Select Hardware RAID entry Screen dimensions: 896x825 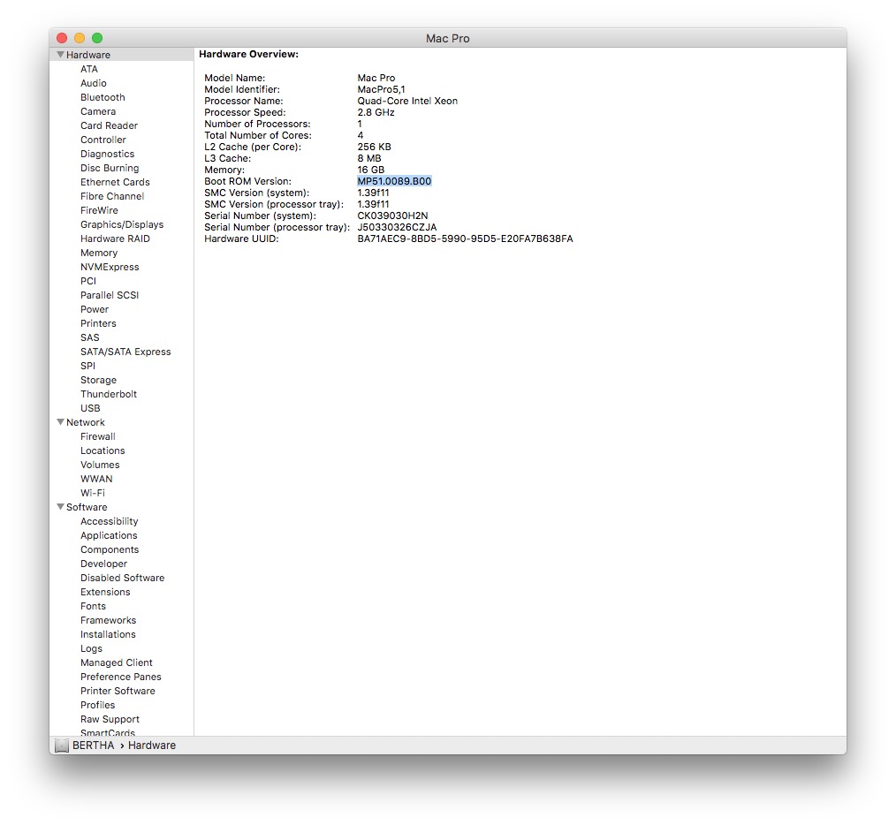(x=115, y=238)
